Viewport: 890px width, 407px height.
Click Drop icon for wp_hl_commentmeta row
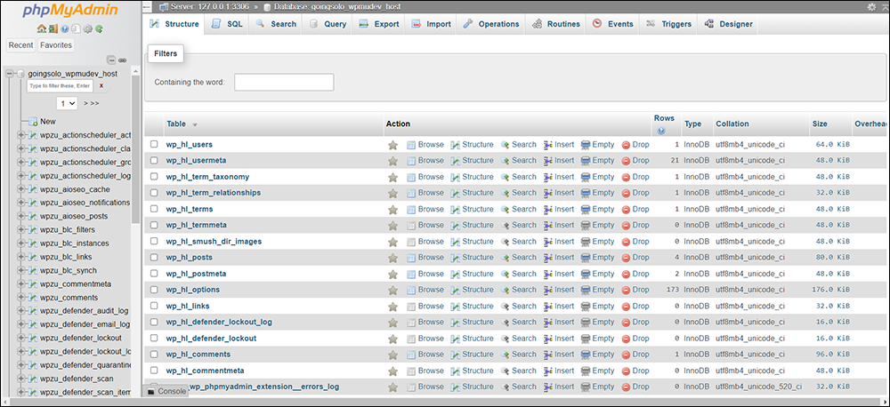pyautogui.click(x=626, y=371)
